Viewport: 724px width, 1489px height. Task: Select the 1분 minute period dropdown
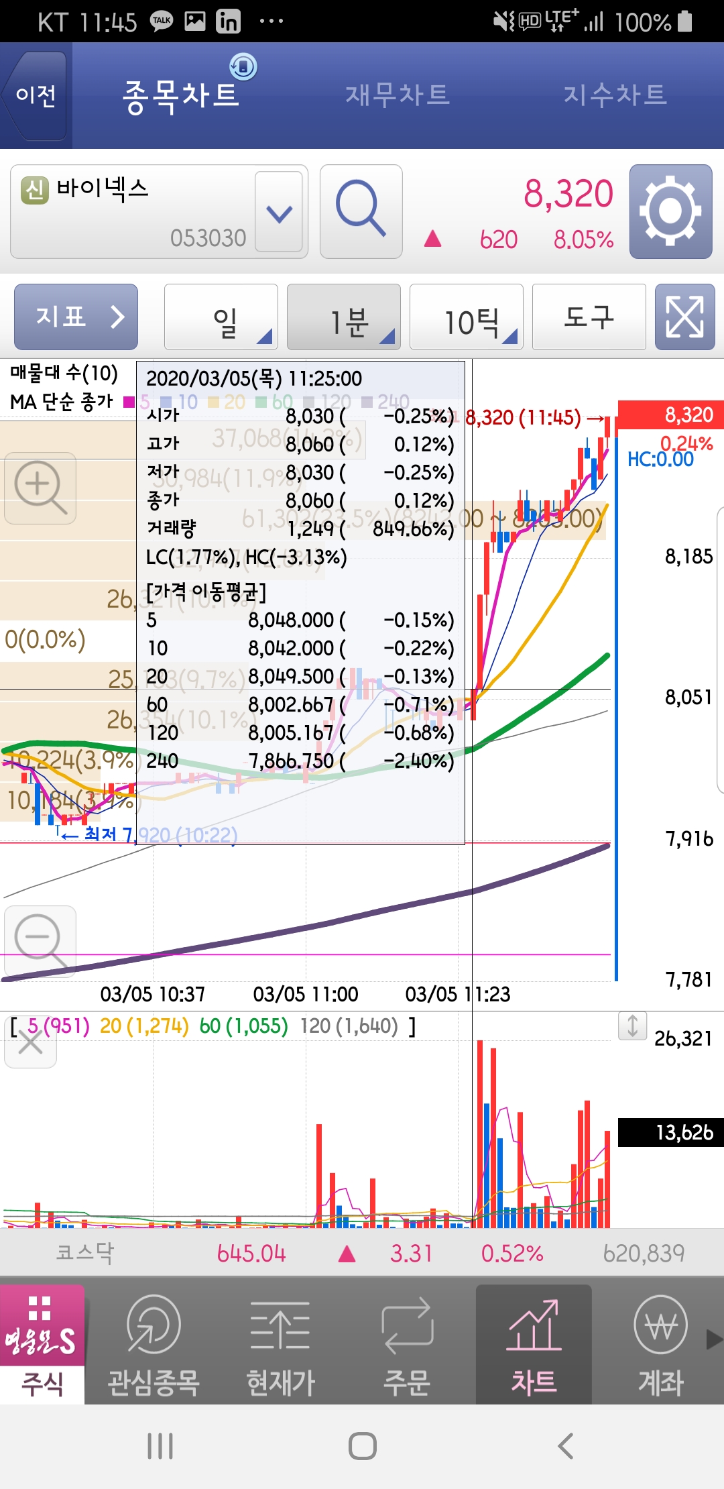tap(344, 317)
